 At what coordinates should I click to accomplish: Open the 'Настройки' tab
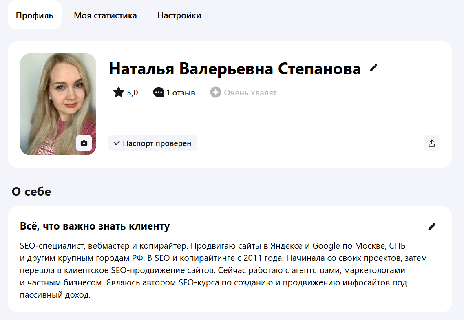pos(179,15)
